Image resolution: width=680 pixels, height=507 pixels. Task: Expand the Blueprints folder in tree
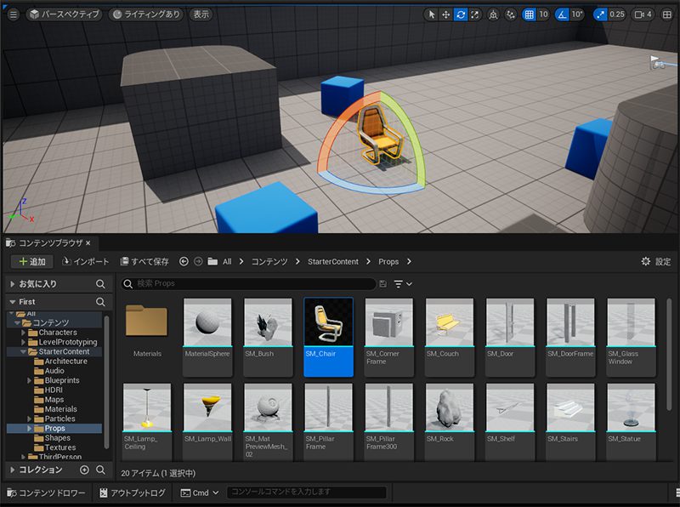tap(30, 380)
